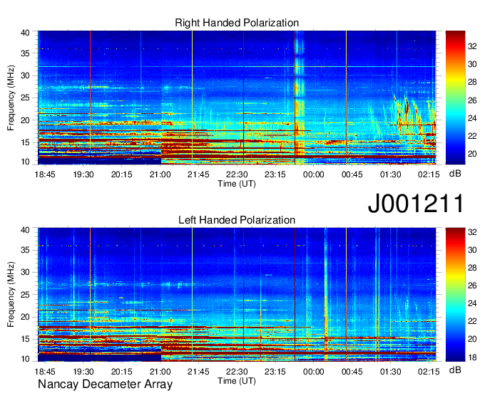Screen dimensions: 485x393
Task: Click the 40 frequency tick on top plot
Action: pos(25,33)
